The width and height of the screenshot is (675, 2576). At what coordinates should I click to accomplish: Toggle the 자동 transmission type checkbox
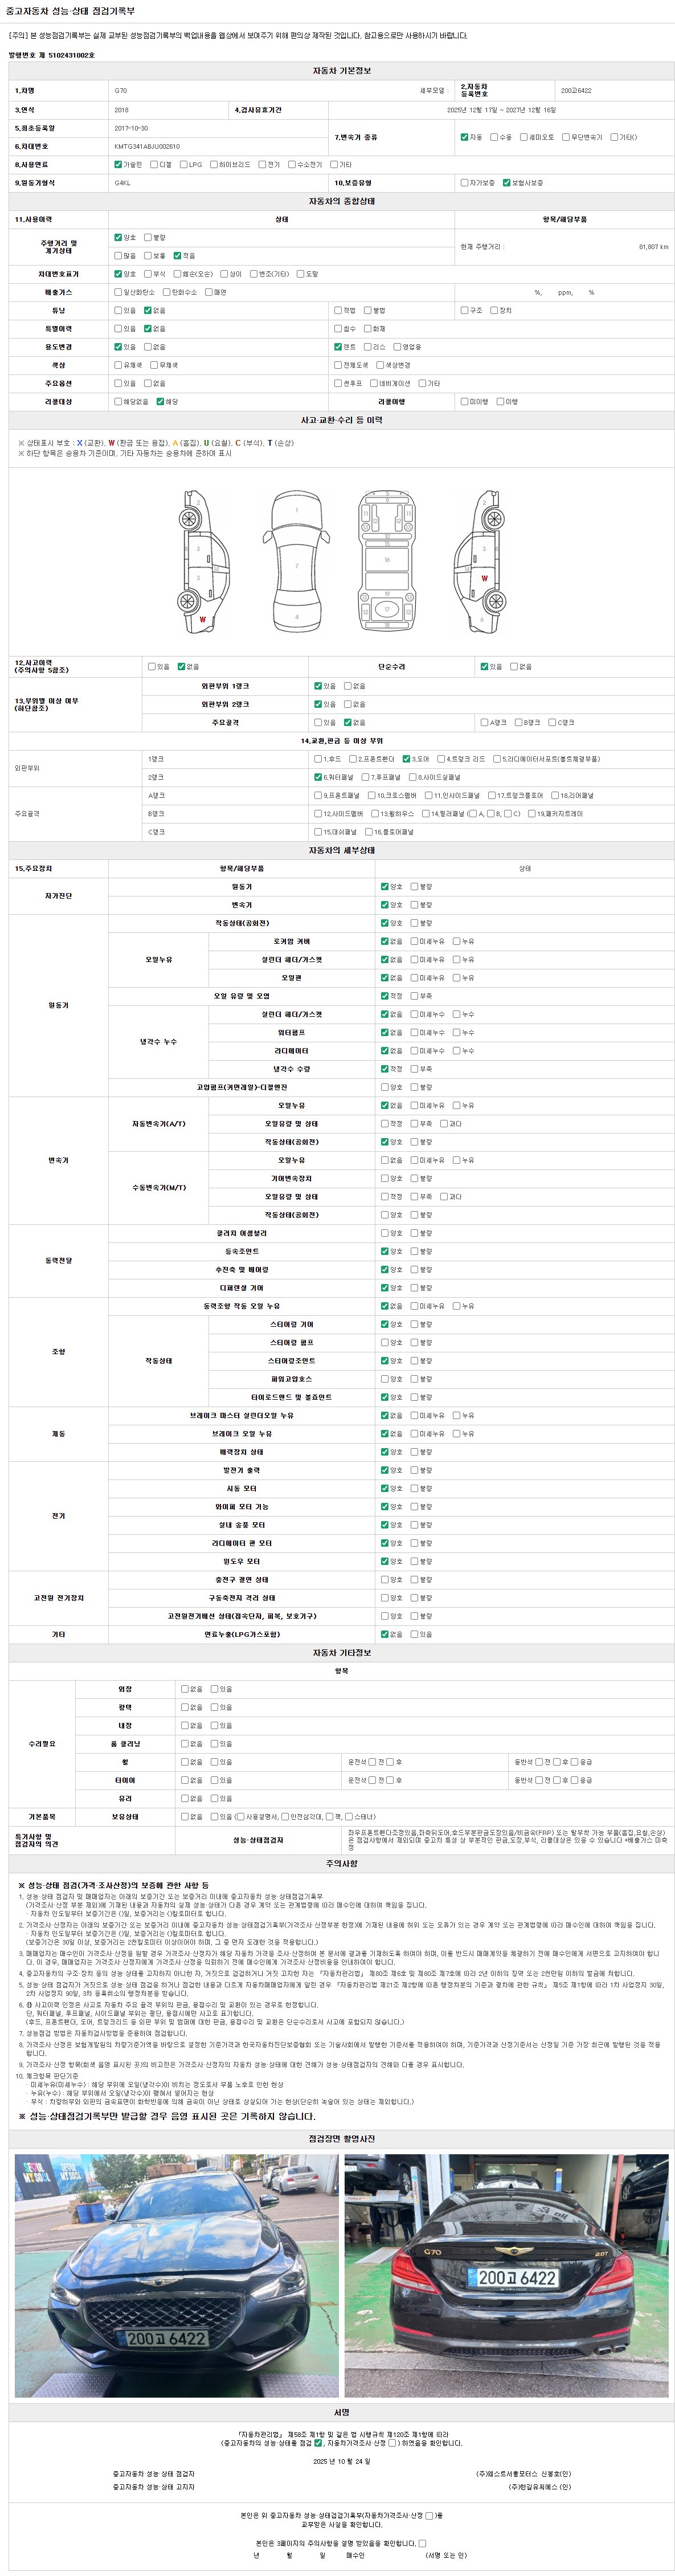pos(464,137)
